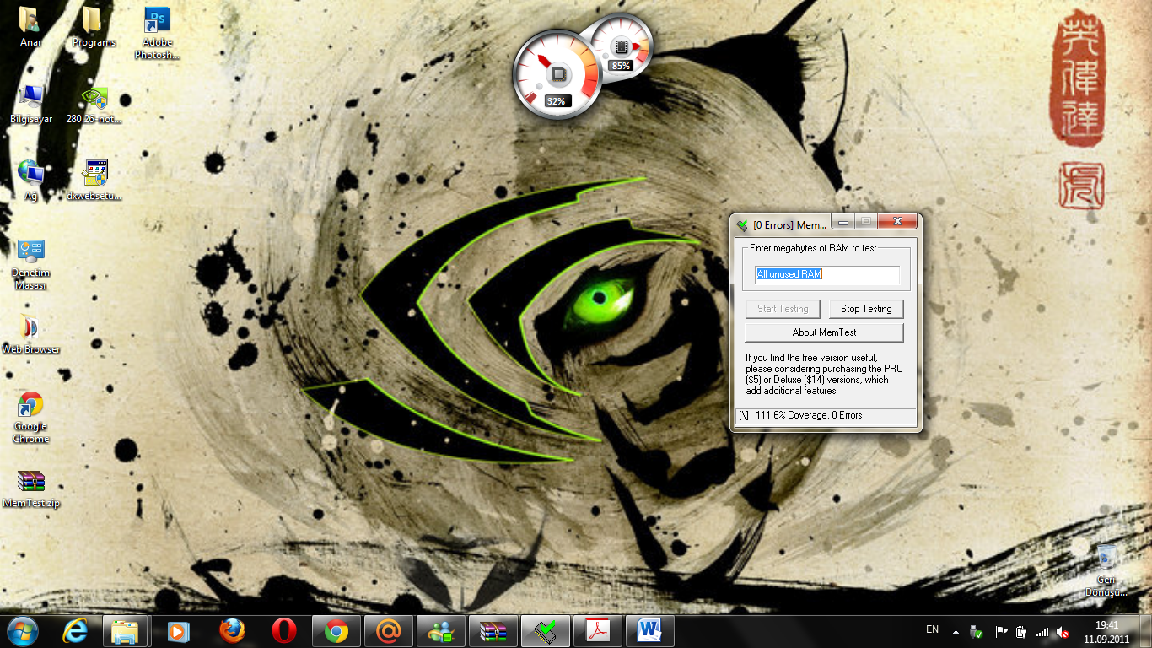
Task: Click the power plug tray icon
Action: click(1021, 631)
